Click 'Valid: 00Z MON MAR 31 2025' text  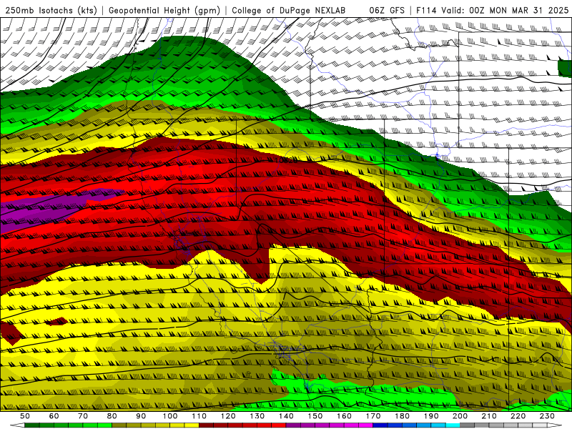(x=506, y=11)
